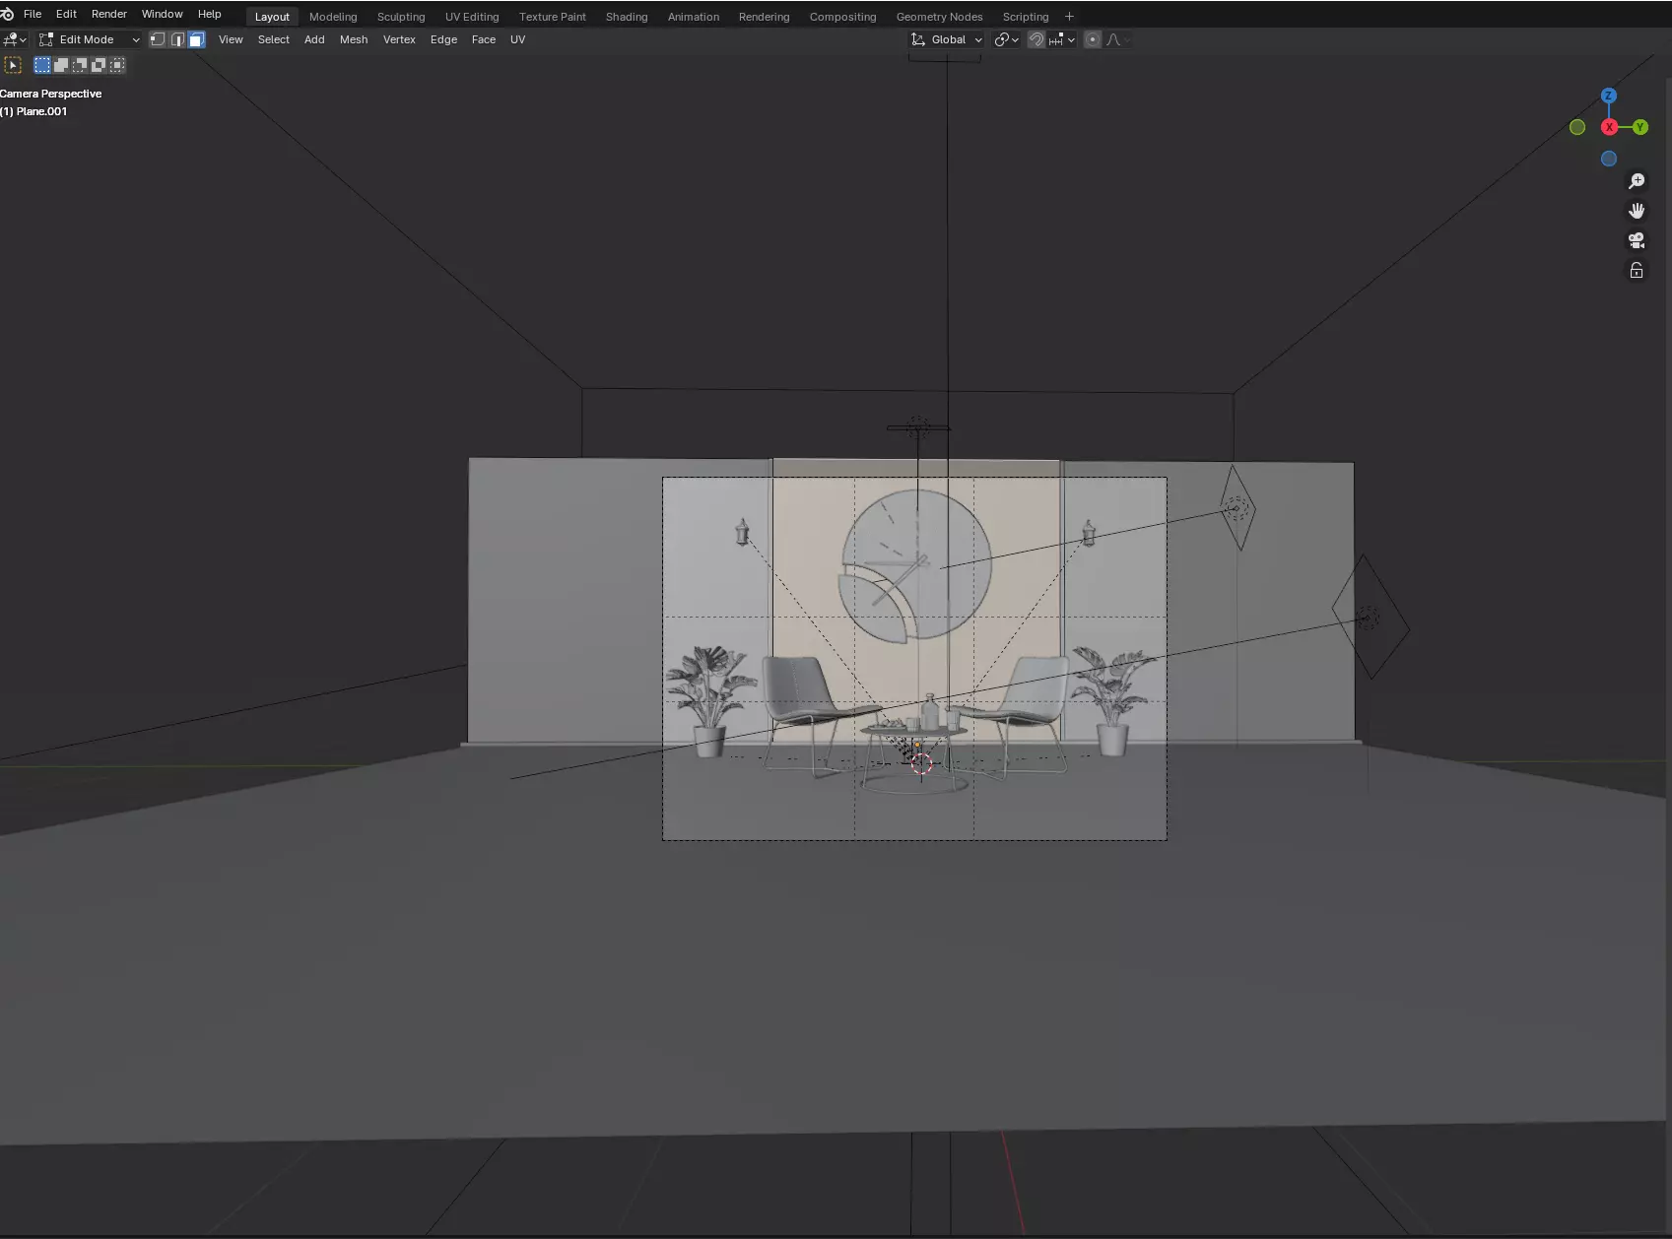Click the 3D cursor in the viewport
This screenshot has width=1672, height=1239.
click(x=921, y=764)
